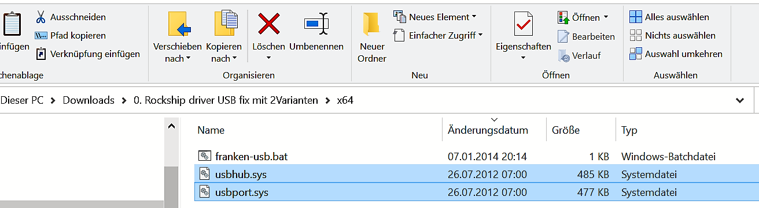Image resolution: width=759 pixels, height=208 pixels.
Task: Click Verknüpfung einfügen icon
Action: tap(40, 54)
